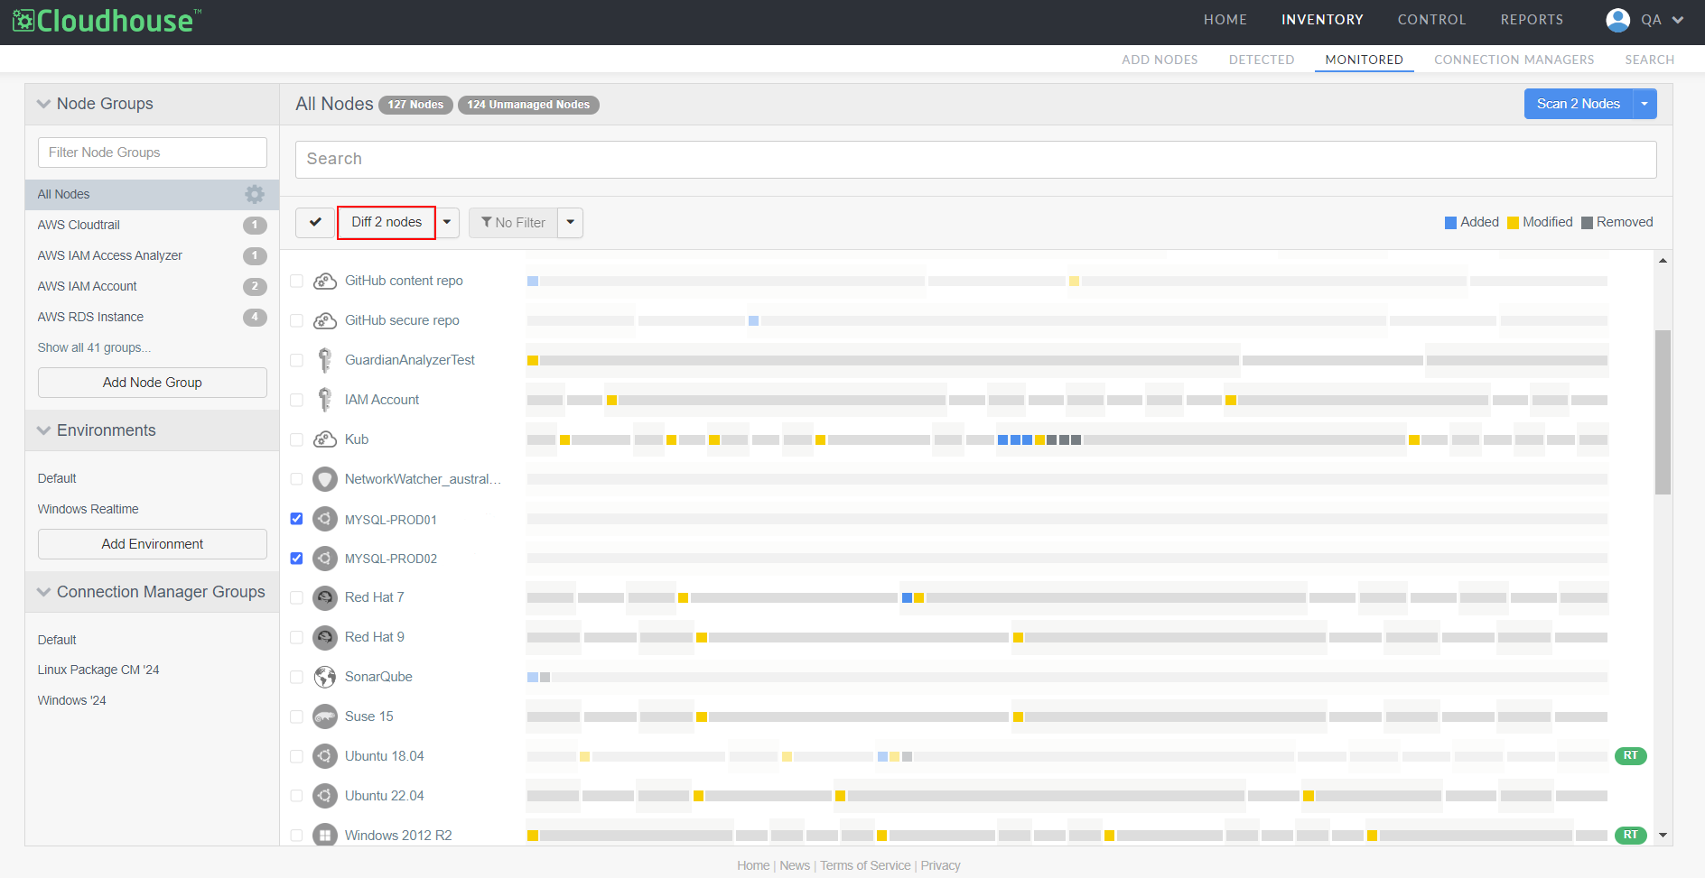Click the blue Added legend swatch
This screenshot has height=878, width=1705.
pos(1450,223)
